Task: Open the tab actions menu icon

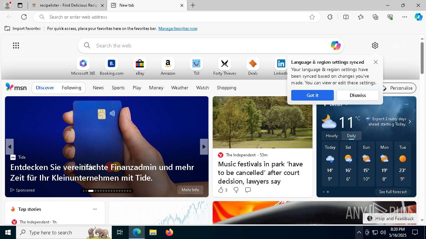Action: [x=20, y=5]
